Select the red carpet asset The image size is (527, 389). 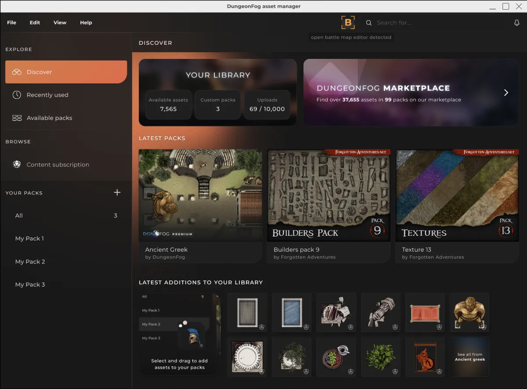(425, 313)
